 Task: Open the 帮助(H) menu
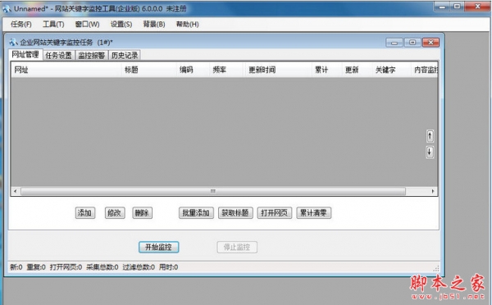(x=187, y=24)
